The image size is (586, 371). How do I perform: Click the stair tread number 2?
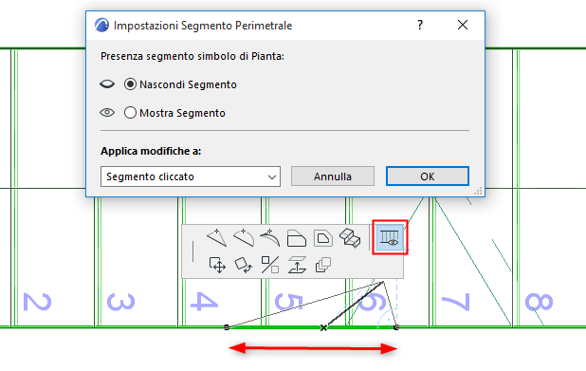coord(37,302)
